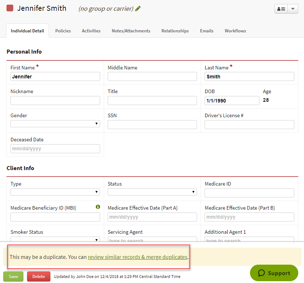This screenshot has width=304, height=283.
Task: Click the Updated by John Doe text
Action: (117, 277)
